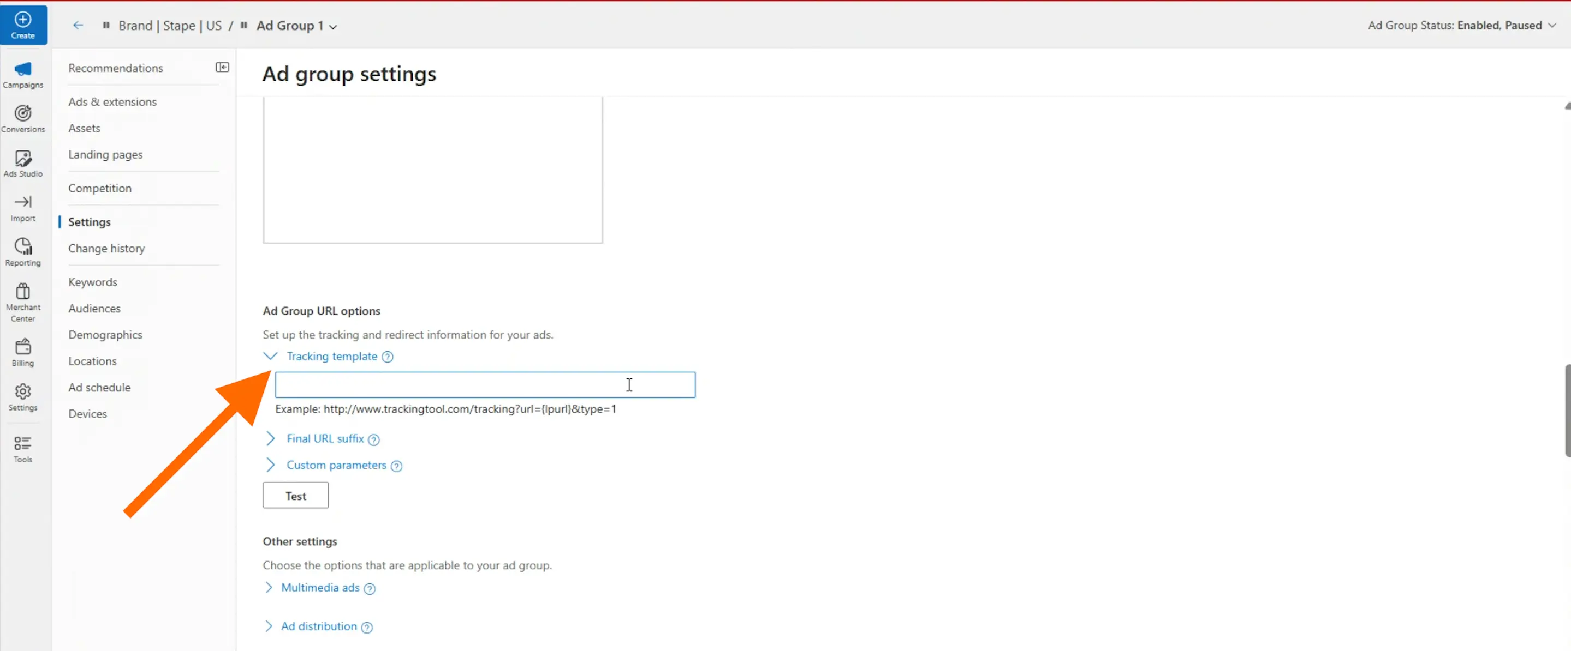Image resolution: width=1571 pixels, height=651 pixels.
Task: Go back with the left arrow
Action: (x=78, y=25)
